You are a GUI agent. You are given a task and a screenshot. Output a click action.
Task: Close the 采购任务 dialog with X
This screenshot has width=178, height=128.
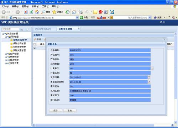(x=164, y=40)
